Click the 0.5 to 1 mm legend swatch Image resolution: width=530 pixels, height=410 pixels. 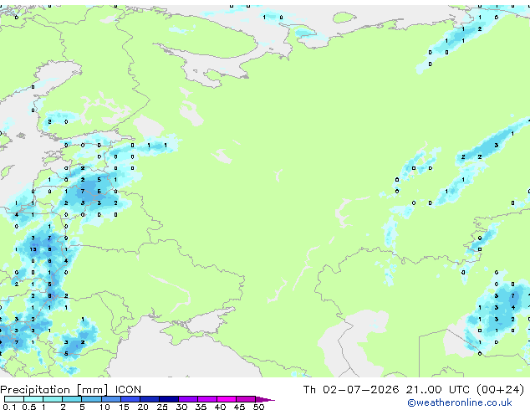click(33, 399)
